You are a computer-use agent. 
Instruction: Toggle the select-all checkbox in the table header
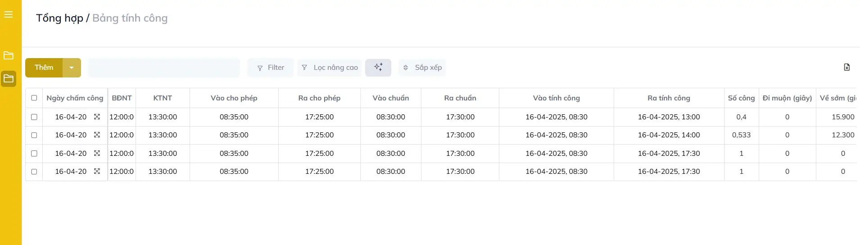tap(34, 98)
